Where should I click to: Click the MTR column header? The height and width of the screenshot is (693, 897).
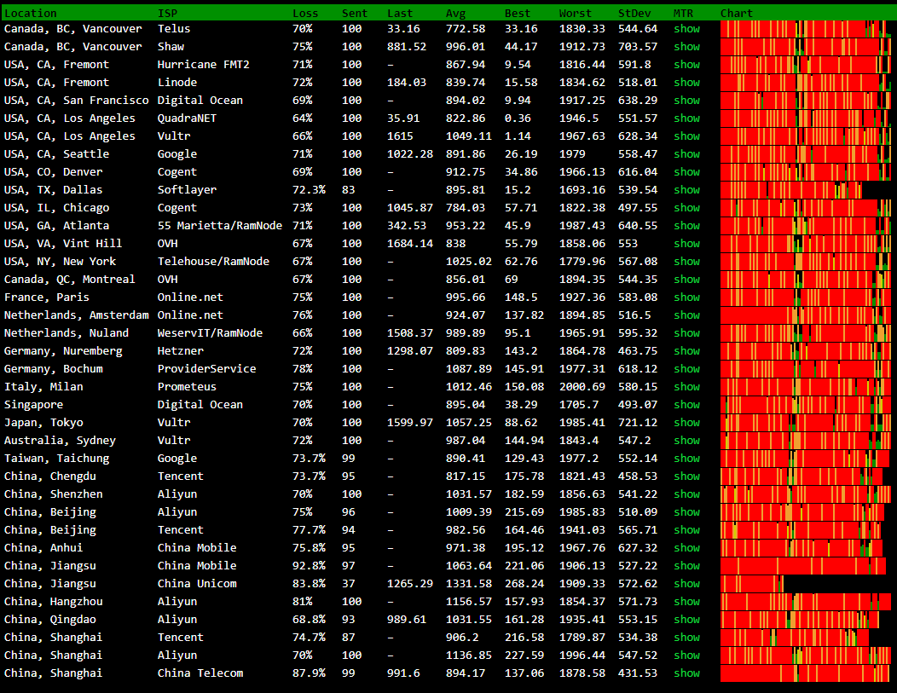[x=683, y=13]
